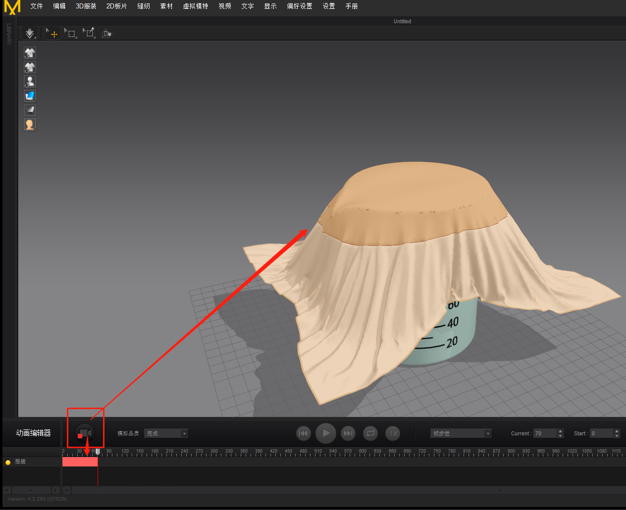Open the 素材 menu
Viewport: 626px width, 510px height.
tap(166, 6)
